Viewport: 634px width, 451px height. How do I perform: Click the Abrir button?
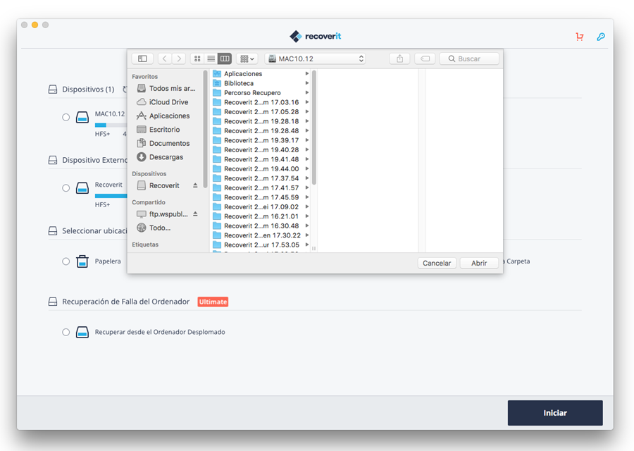479,263
